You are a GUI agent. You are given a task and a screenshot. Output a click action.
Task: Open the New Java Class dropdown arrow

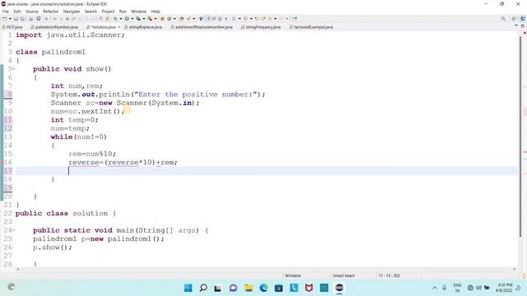175,19
